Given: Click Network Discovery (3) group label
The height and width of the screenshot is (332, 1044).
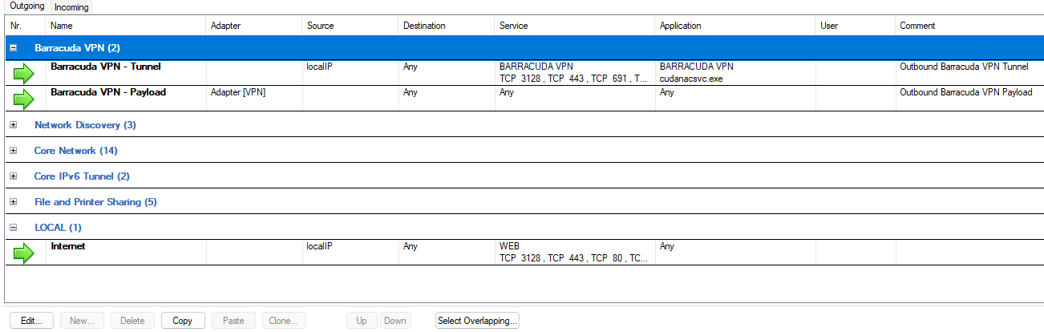Looking at the screenshot, I should pos(85,125).
